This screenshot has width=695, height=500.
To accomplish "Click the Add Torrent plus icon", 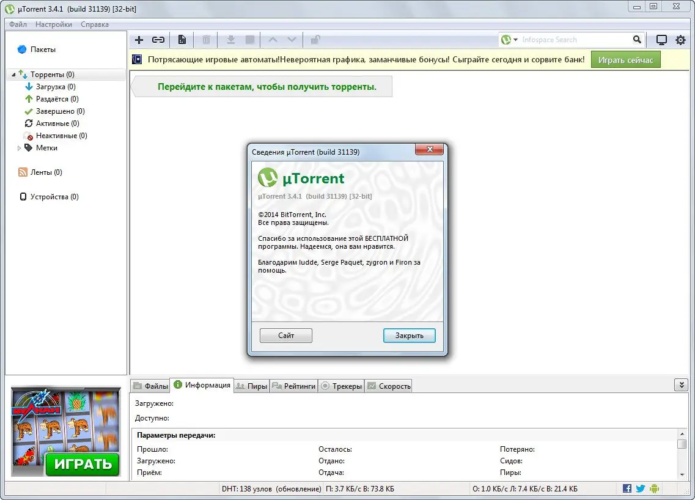I will (139, 40).
